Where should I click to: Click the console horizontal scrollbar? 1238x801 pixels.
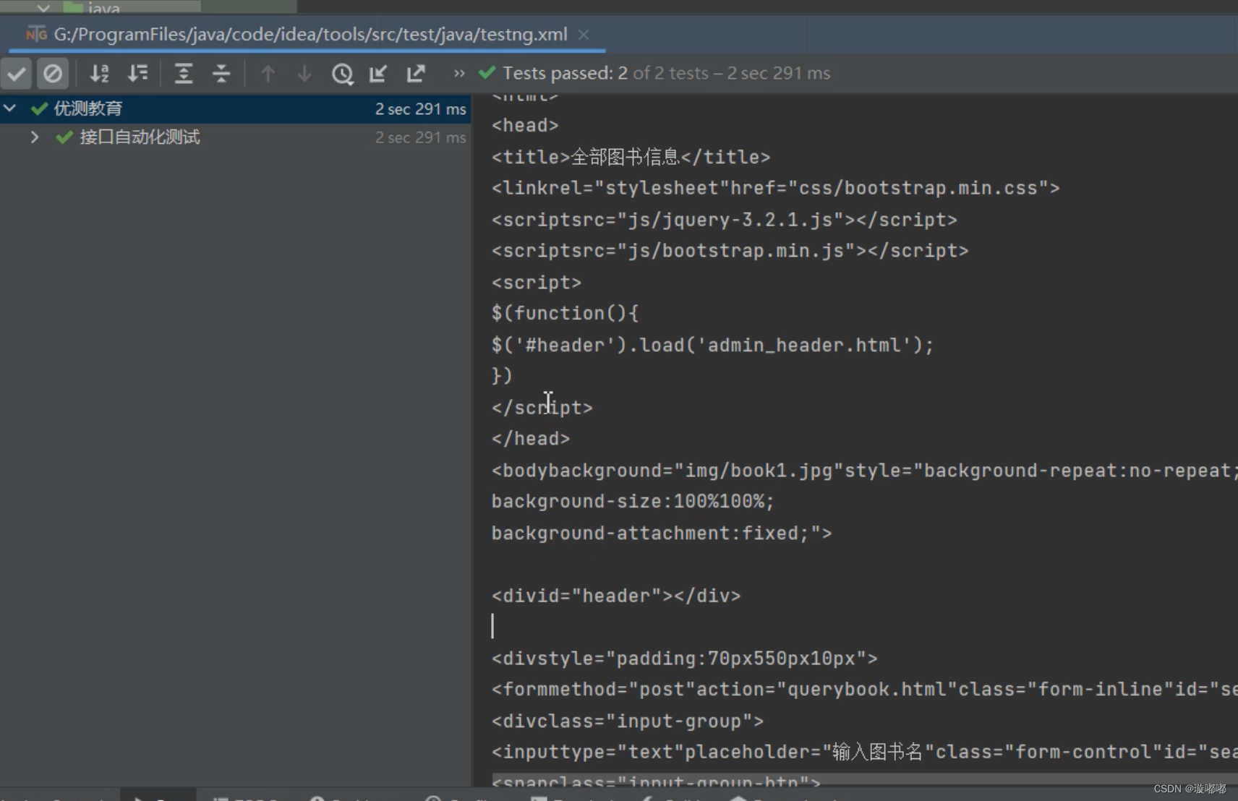[x=864, y=779]
